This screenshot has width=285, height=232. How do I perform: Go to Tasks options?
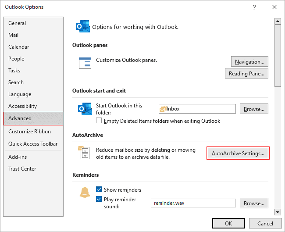coord(33,70)
